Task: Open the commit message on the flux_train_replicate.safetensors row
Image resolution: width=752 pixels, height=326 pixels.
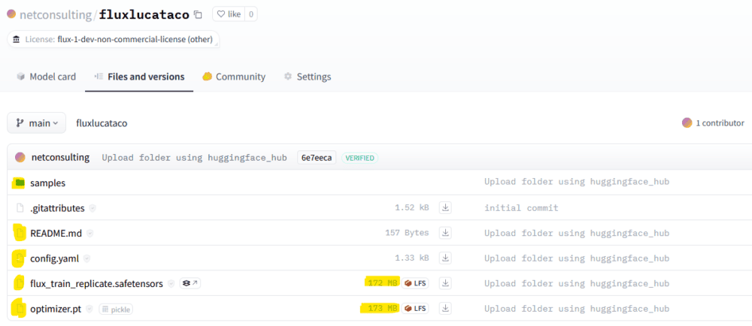Action: click(x=577, y=283)
